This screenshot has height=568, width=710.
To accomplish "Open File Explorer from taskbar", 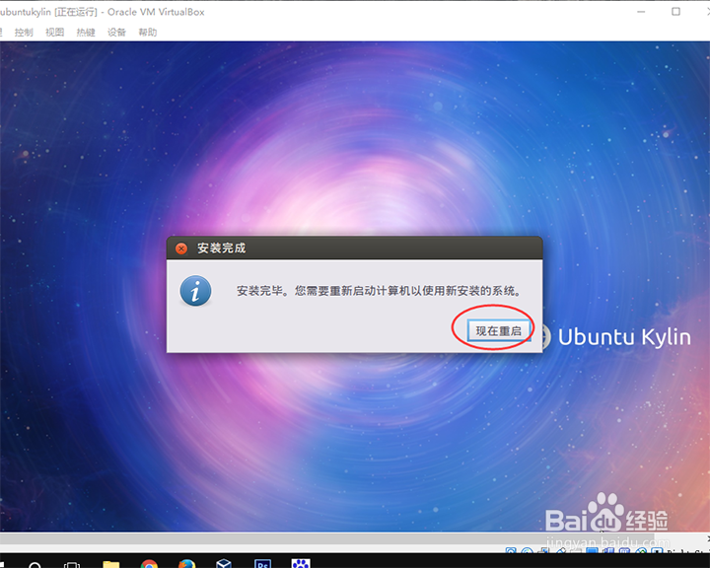I will 110,564.
